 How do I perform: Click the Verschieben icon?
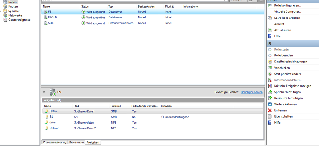(x=270, y=68)
